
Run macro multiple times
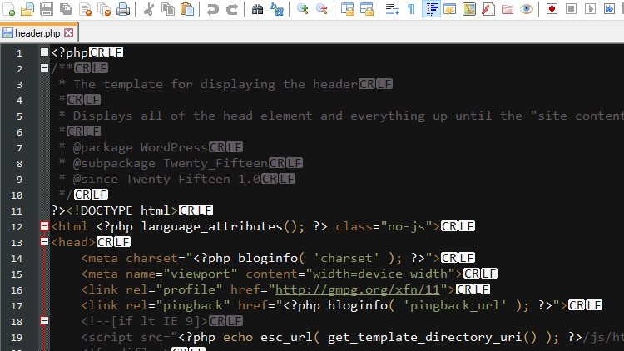[x=609, y=9]
